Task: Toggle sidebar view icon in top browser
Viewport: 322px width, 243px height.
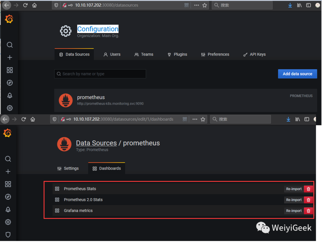Action: coord(308,5)
